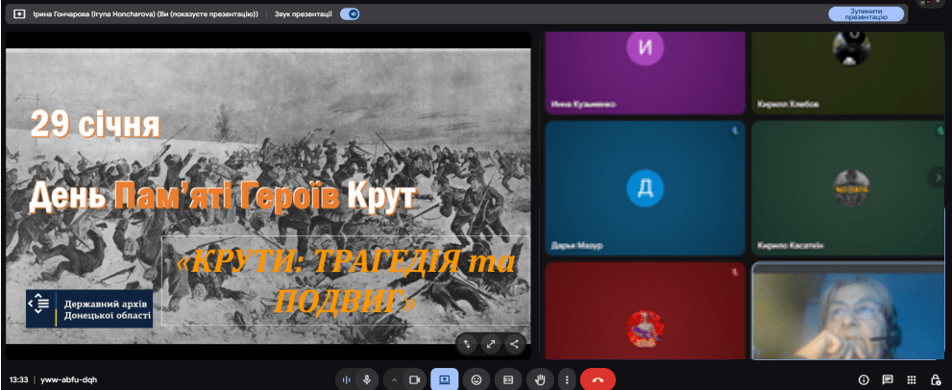Click the swap layout arrows on the presentation

tap(467, 344)
